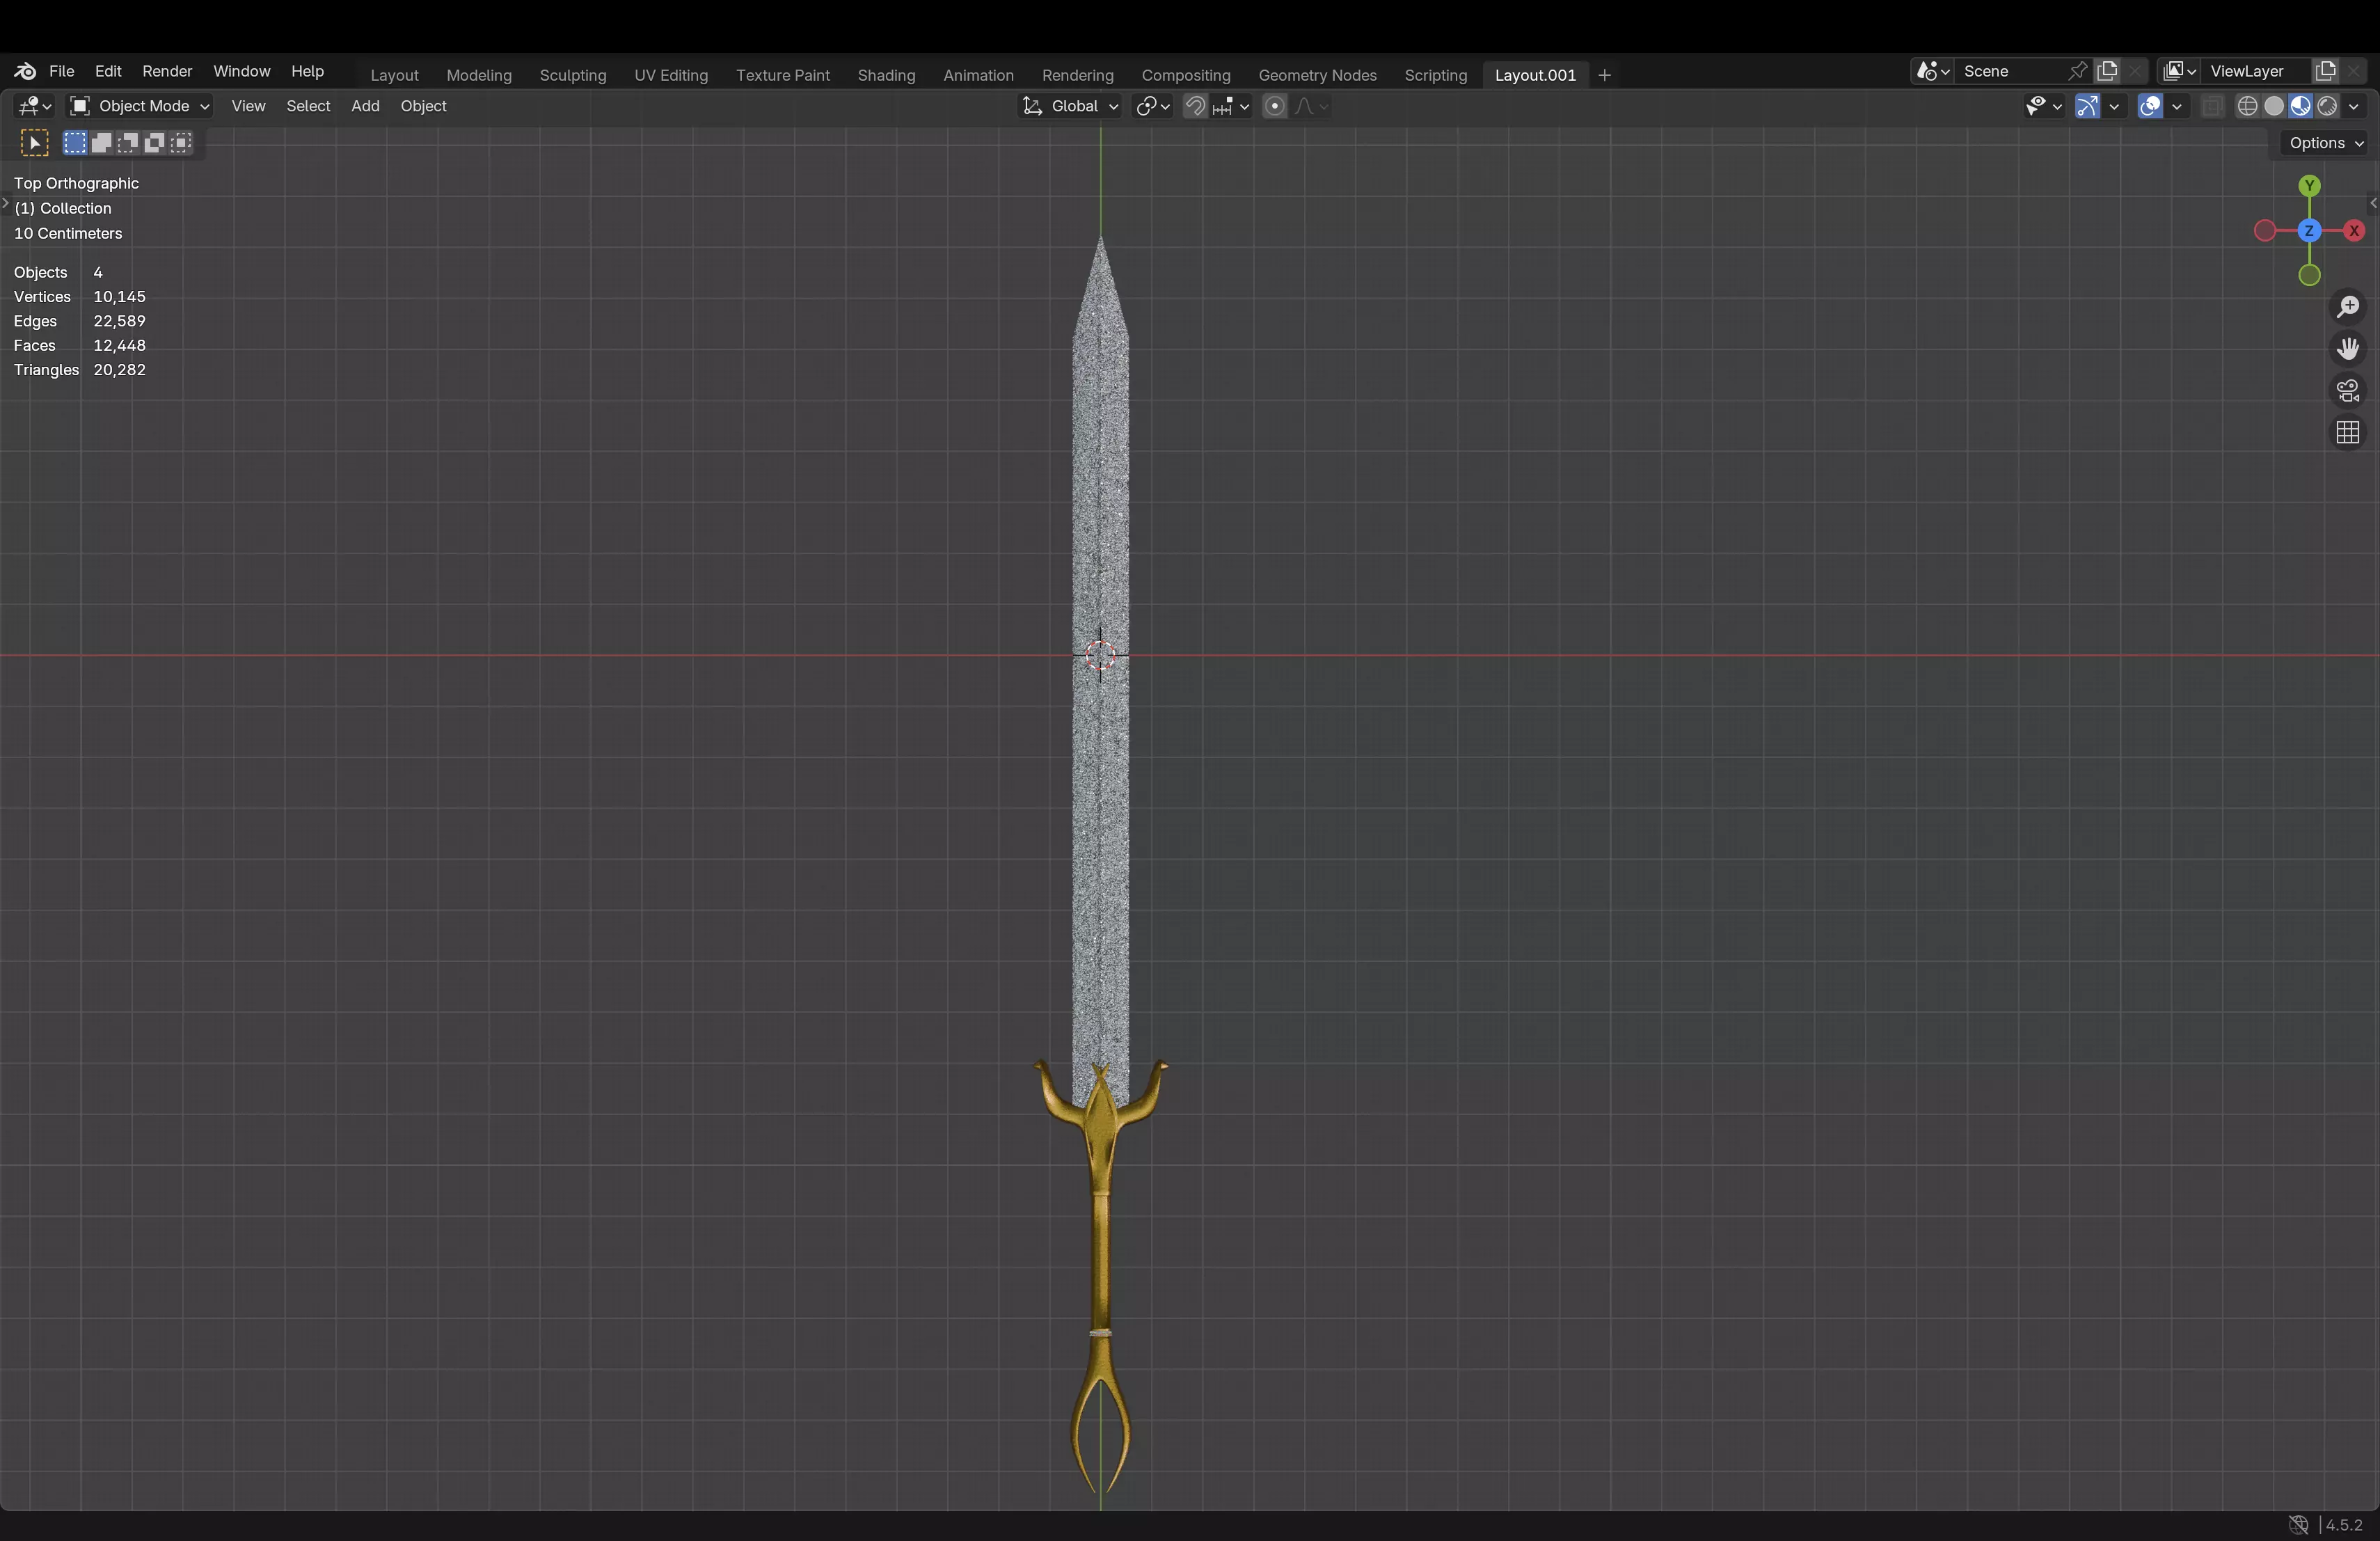Open the viewport Object menu
Image resolution: width=2380 pixels, height=1541 pixels.
point(423,106)
